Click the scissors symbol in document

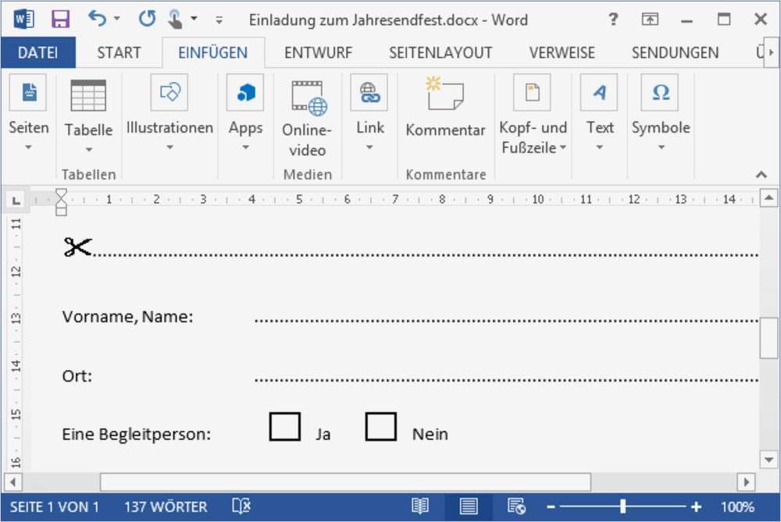click(77, 247)
